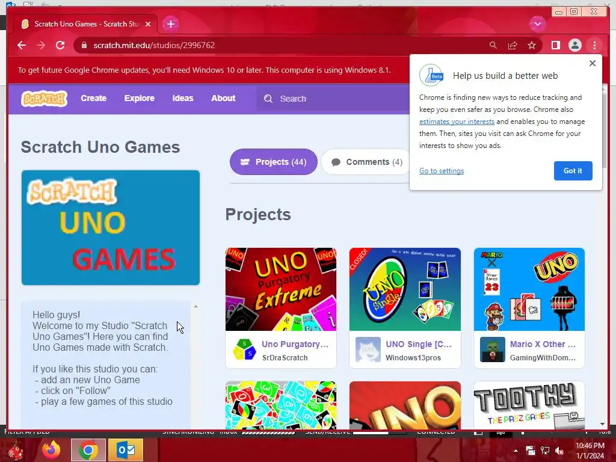Reload the current page
The width and height of the screenshot is (616, 462).
[x=60, y=45]
